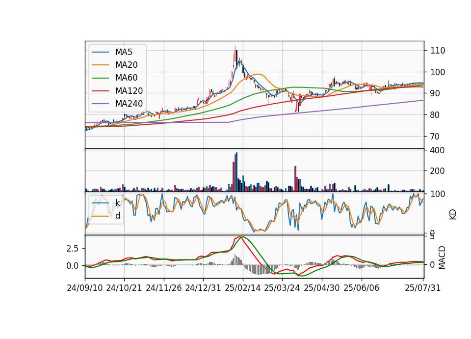Click the 400 volume axis tick

tap(437, 150)
